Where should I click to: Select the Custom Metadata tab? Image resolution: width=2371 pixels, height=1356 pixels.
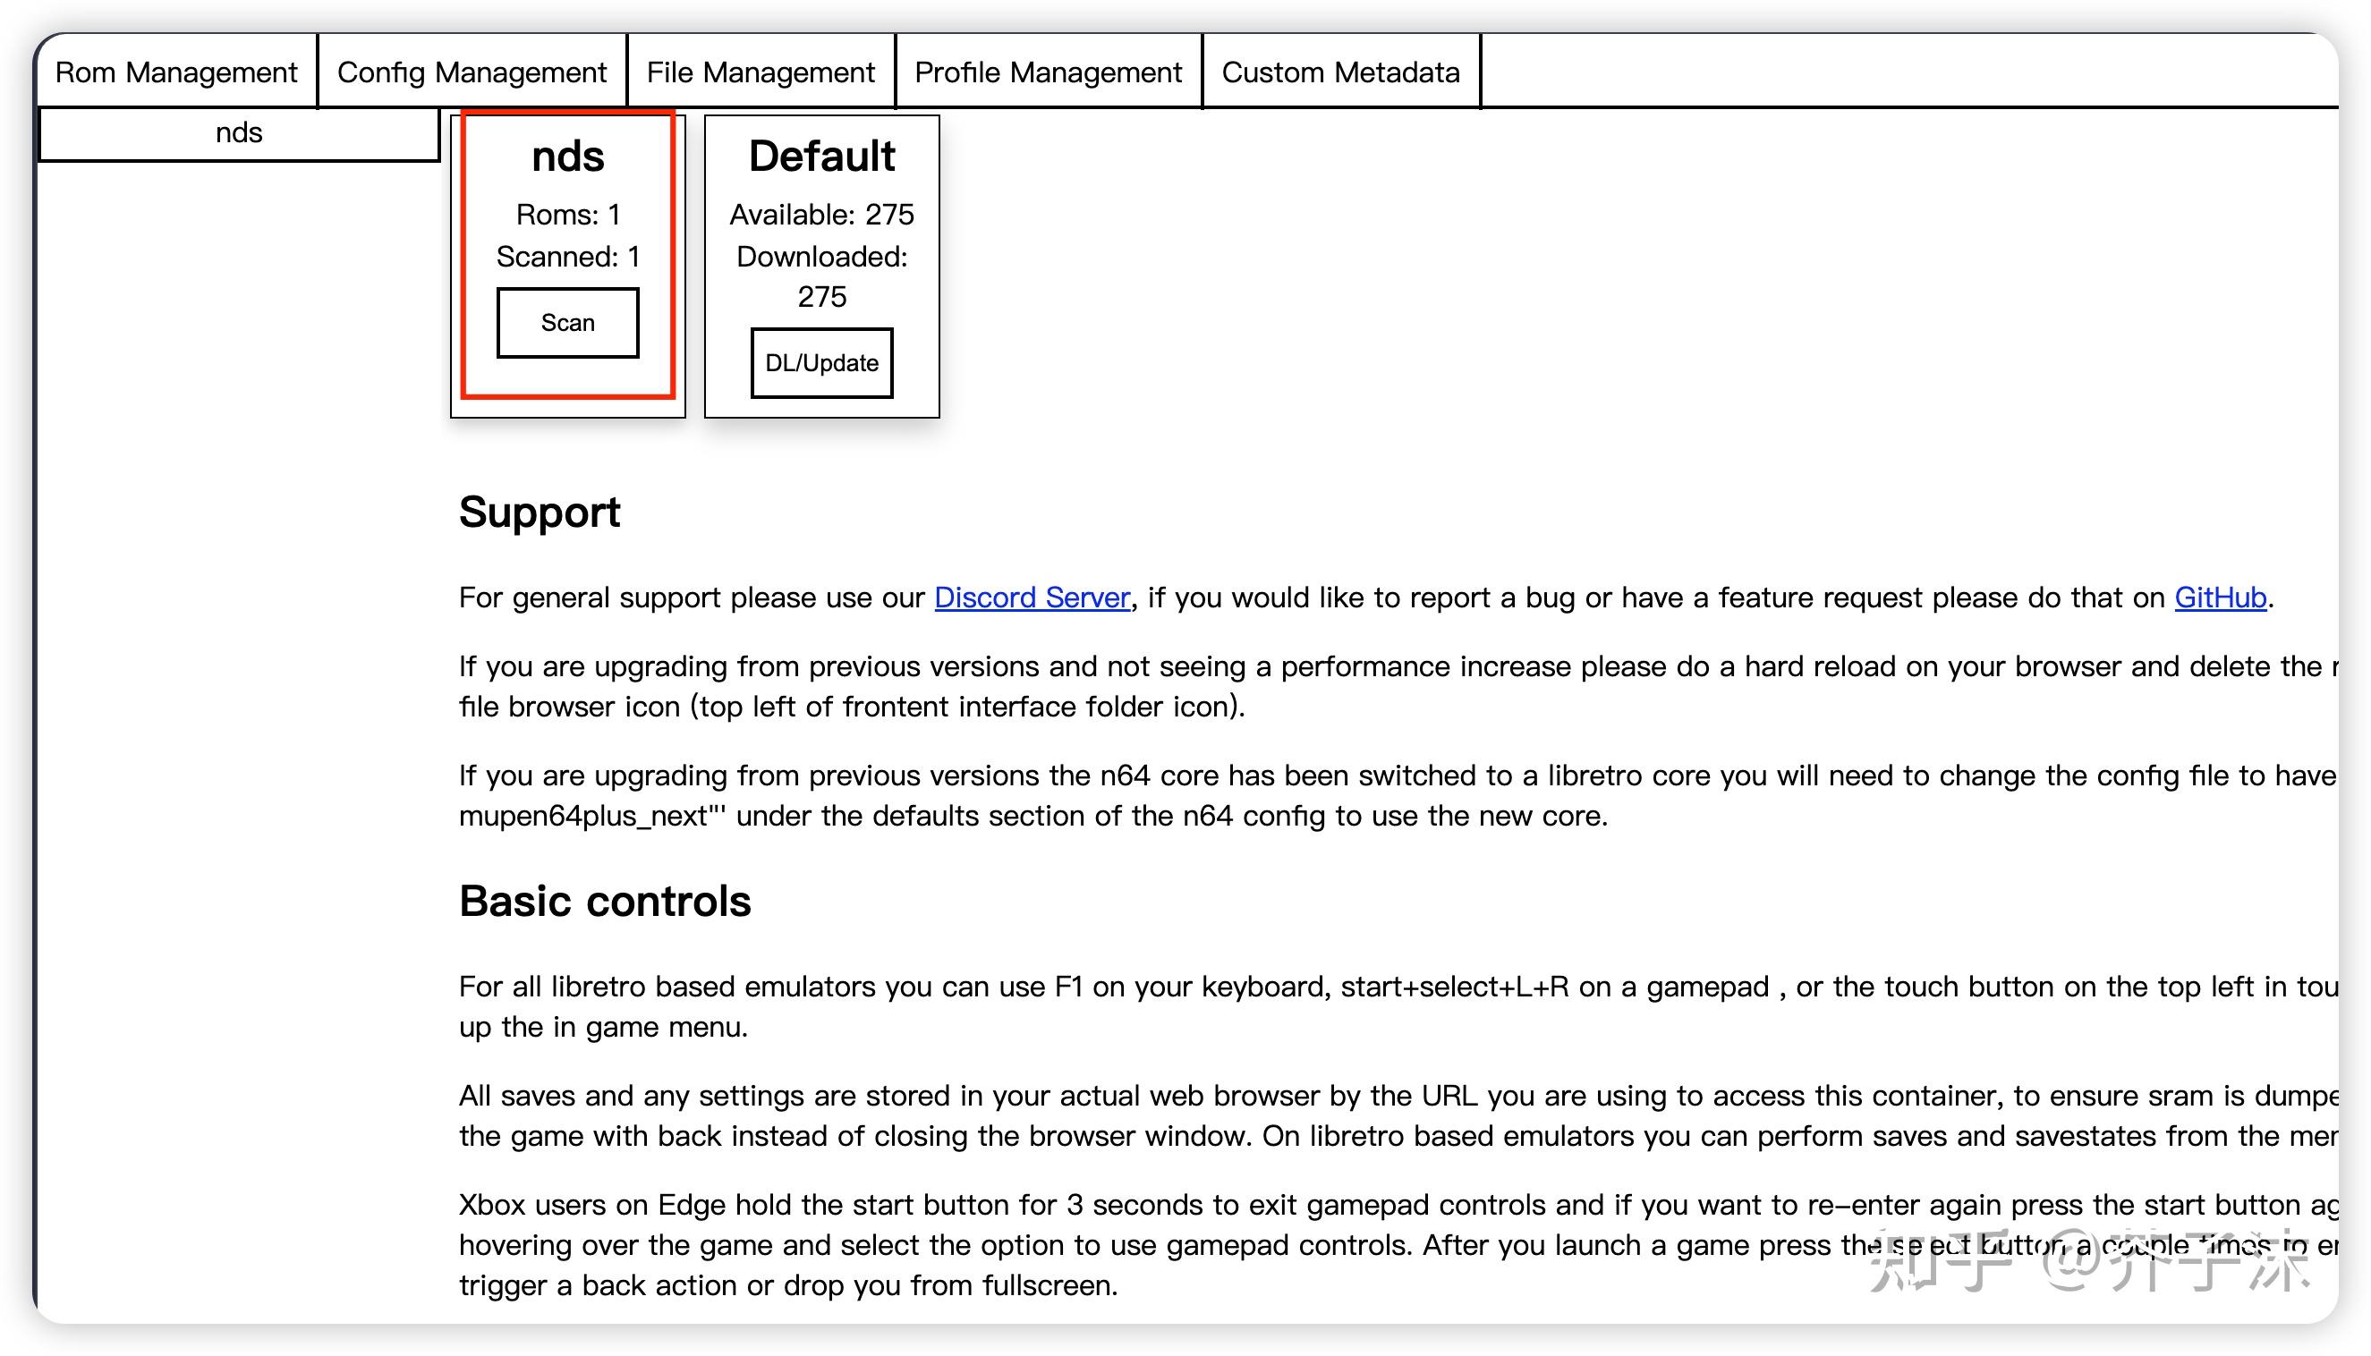pos(1340,72)
